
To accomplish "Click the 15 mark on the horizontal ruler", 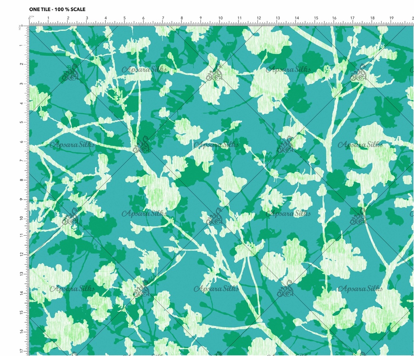I will 316,18.
